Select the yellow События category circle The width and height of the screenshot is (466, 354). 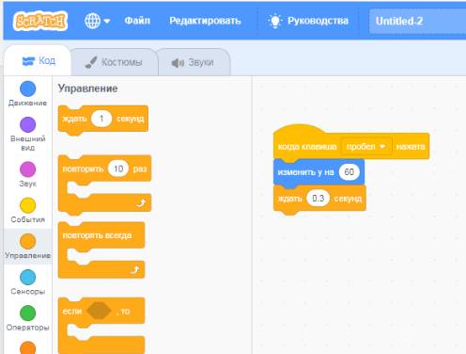pyautogui.click(x=27, y=205)
